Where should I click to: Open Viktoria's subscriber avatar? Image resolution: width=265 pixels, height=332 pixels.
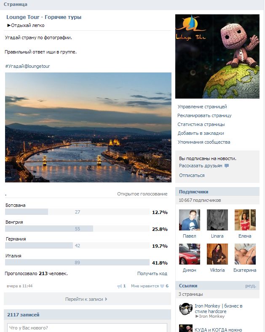pos(217,254)
